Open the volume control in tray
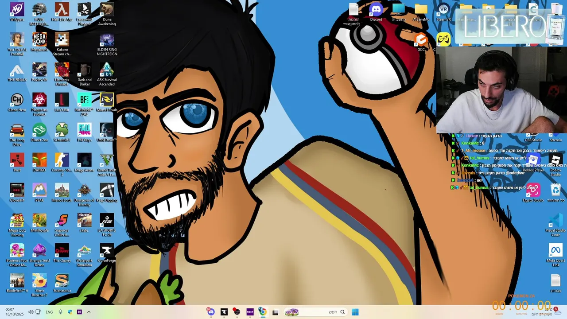Image resolution: width=567 pixels, height=319 pixels. pos(31,312)
